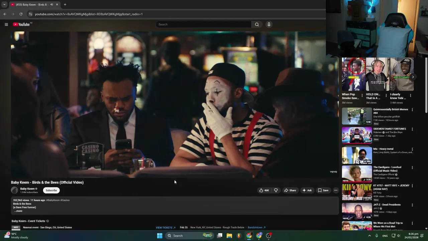
Task: Open SIDEMEN FAMILY FORTUNES video title
Action: coord(390,129)
